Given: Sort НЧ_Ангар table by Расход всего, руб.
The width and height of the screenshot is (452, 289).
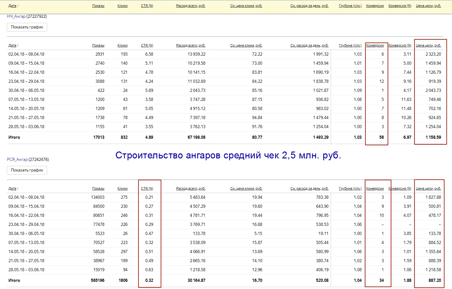Looking at the screenshot, I should pyautogui.click(x=191, y=45).
